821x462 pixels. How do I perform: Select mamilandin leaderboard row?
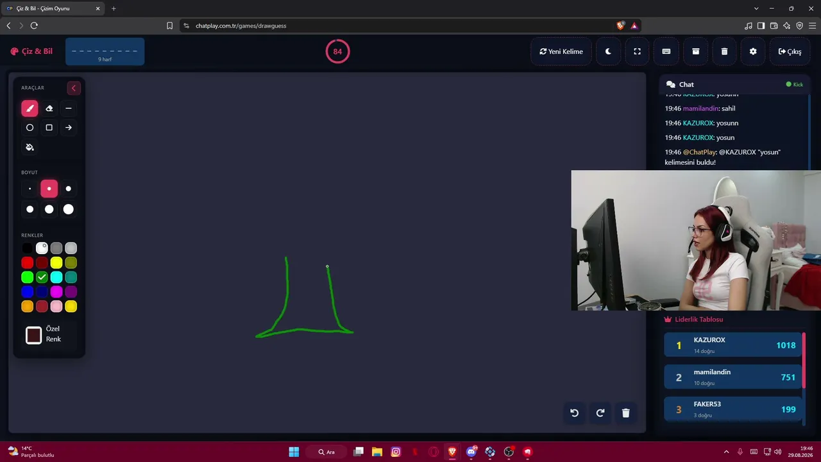point(733,377)
